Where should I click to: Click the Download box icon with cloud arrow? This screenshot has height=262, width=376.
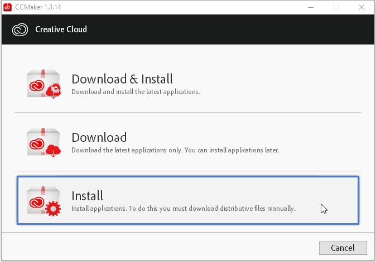coord(44,142)
